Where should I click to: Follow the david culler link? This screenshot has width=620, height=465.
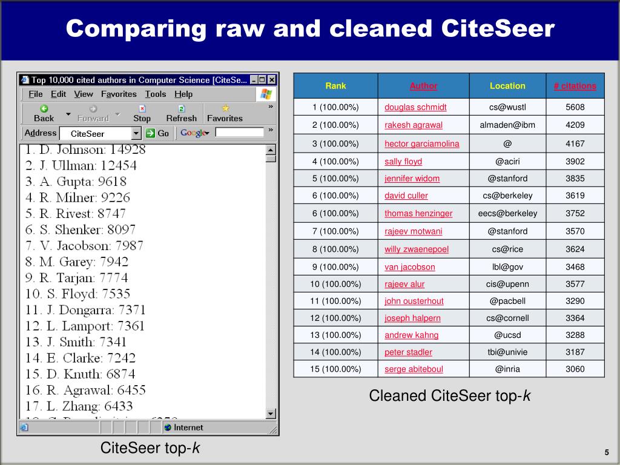click(x=406, y=196)
